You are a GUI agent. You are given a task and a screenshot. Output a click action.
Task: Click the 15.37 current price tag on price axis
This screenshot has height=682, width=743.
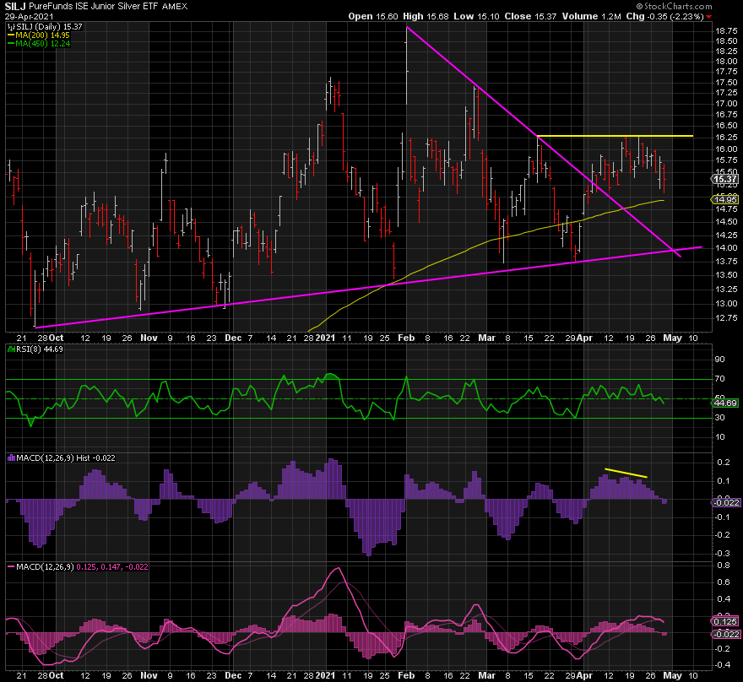(x=725, y=179)
